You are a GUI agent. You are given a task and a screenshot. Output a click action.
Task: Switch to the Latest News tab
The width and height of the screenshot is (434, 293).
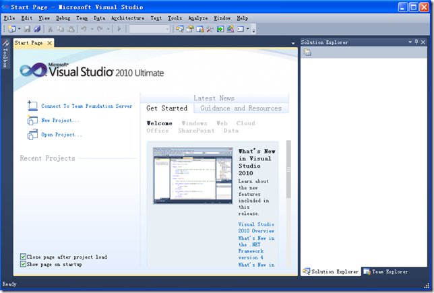(214, 98)
